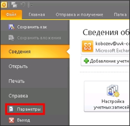This screenshot has width=130, height=126.
Task: Click the red Выход exit icon
Action: click(x=11, y=120)
